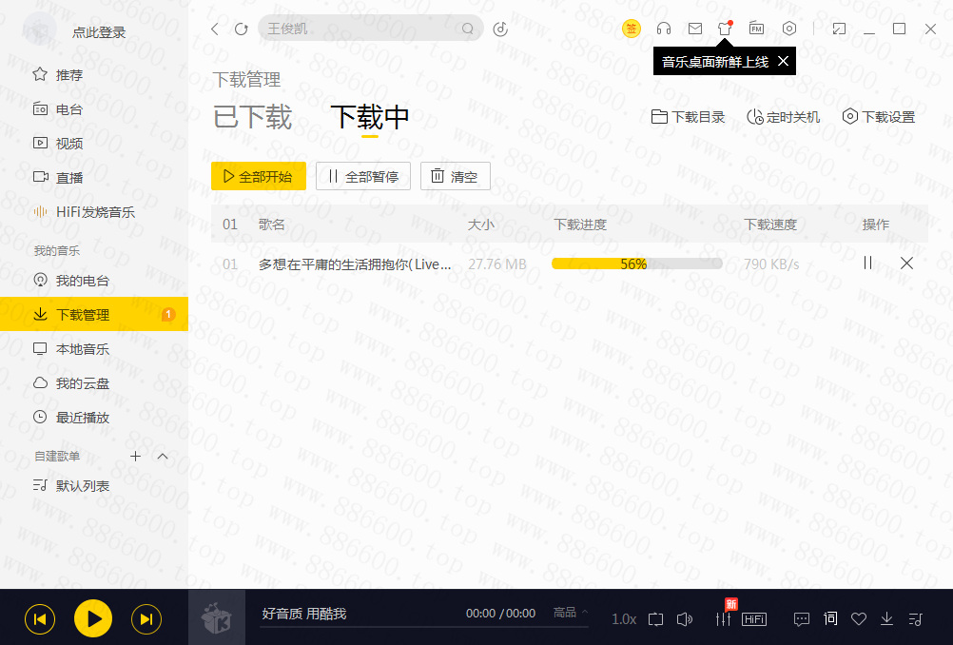The height and width of the screenshot is (645, 953).
Task: Click '点此登录' login link
Action: pos(99,32)
